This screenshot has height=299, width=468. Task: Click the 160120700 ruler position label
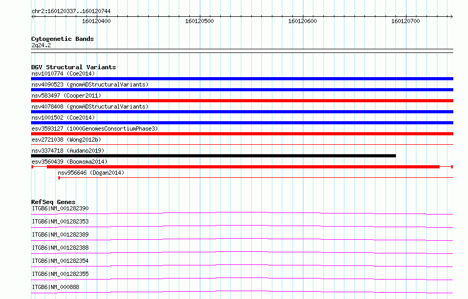[405, 21]
